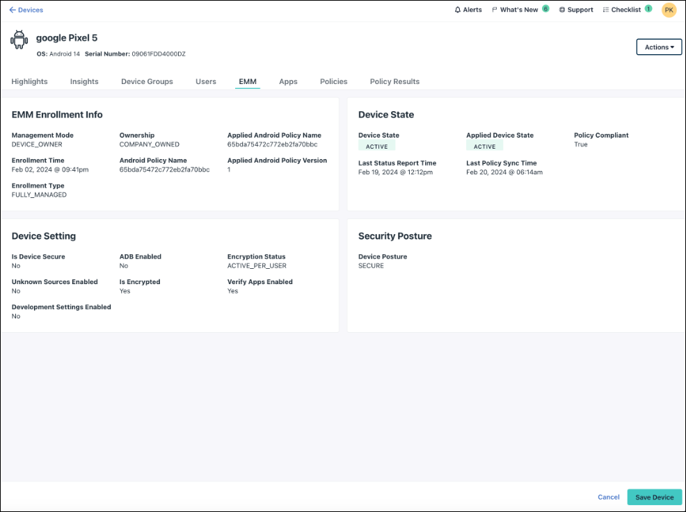Image resolution: width=686 pixels, height=512 pixels.
Task: Click the What's New flag icon
Action: 495,10
